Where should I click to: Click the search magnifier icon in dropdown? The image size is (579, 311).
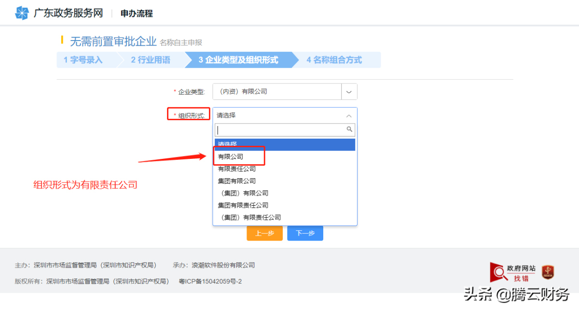click(x=349, y=129)
